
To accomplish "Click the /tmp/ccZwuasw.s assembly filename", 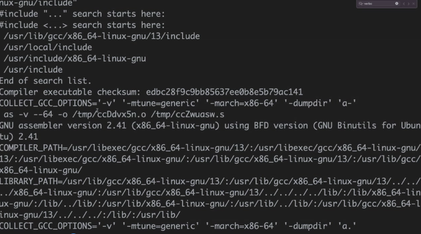I will pos(188,114).
